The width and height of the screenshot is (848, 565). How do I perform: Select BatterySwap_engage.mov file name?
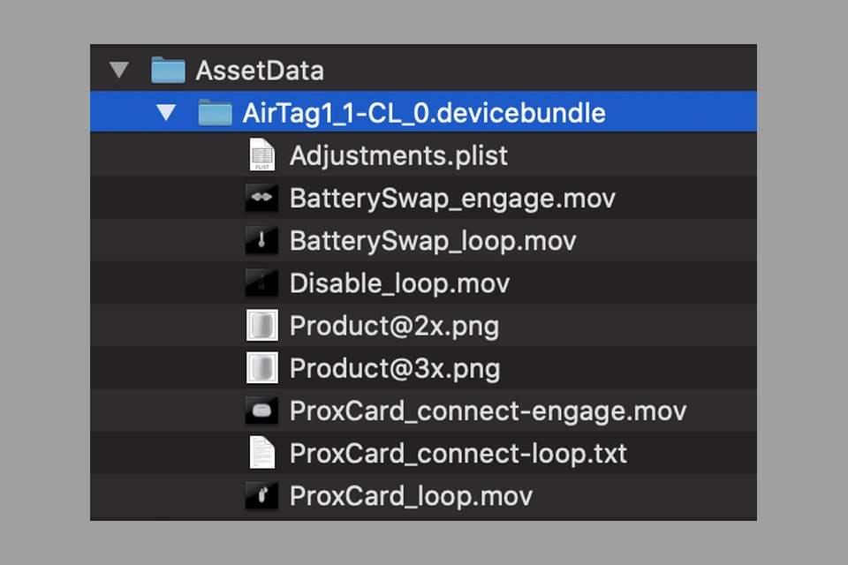tap(452, 199)
